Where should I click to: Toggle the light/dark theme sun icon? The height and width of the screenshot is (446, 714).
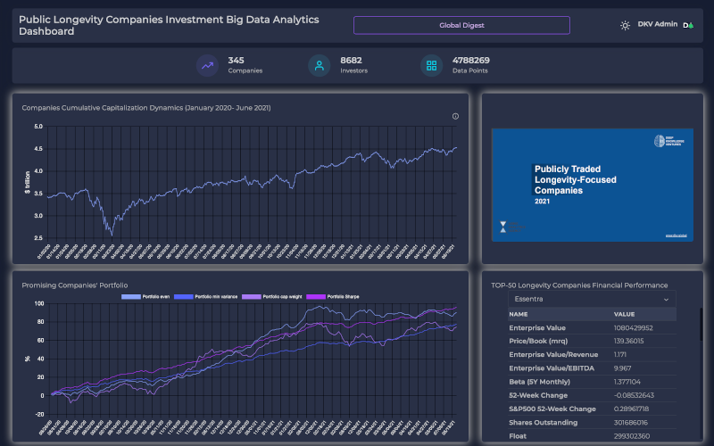625,25
